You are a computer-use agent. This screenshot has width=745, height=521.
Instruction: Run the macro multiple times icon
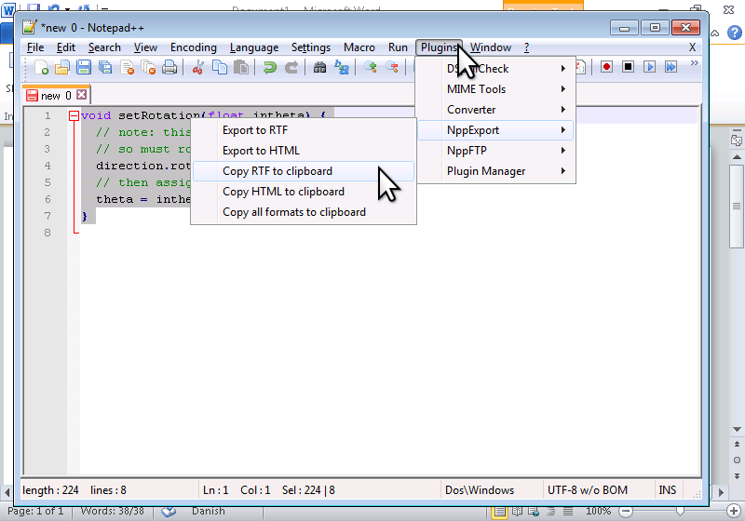pos(670,67)
